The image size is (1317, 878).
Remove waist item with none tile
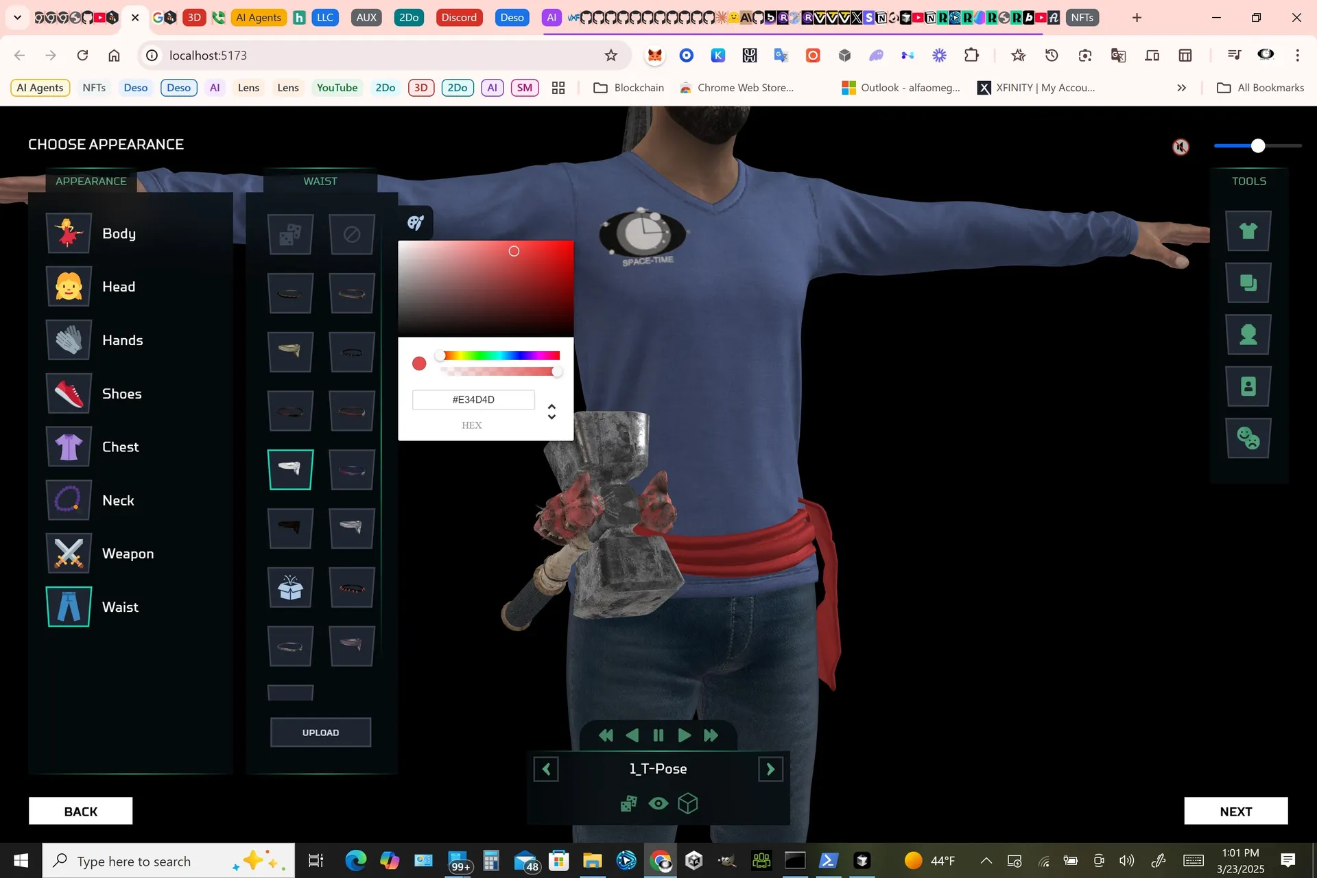[x=352, y=235]
